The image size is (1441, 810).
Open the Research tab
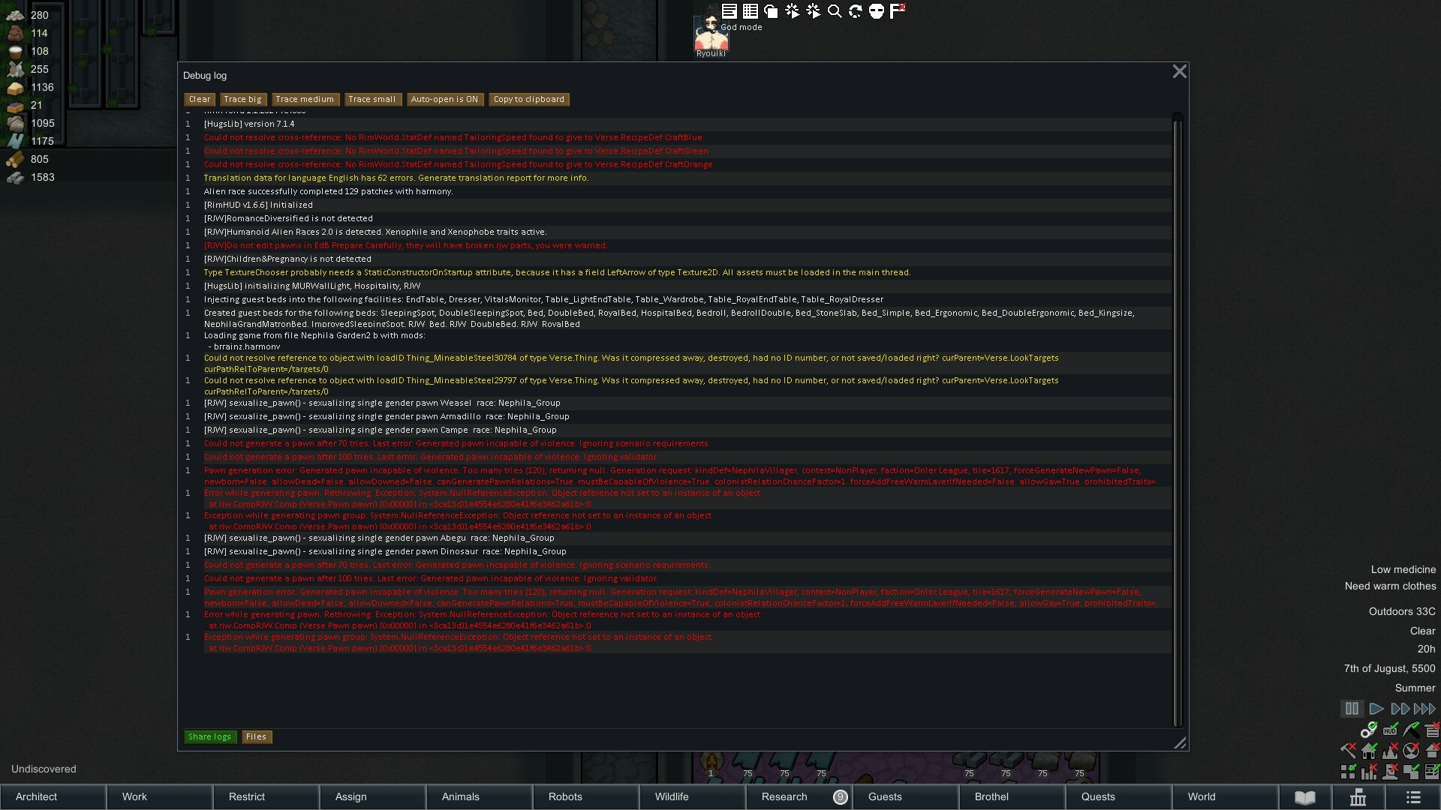[x=799, y=797]
